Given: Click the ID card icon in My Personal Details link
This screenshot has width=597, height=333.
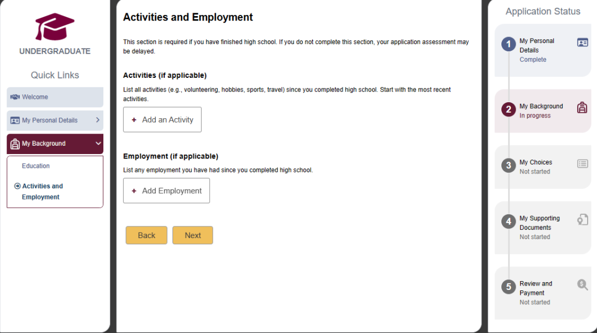Looking at the screenshot, I should pos(15,120).
